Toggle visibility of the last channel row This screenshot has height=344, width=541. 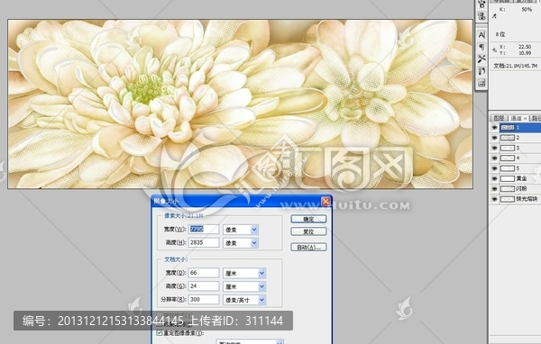[x=494, y=199]
